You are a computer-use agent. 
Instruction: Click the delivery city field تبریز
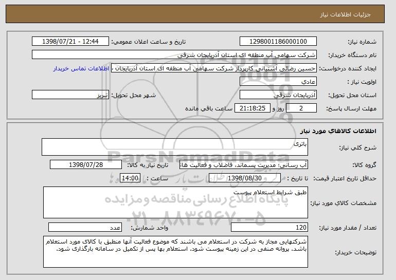[x=70, y=95]
